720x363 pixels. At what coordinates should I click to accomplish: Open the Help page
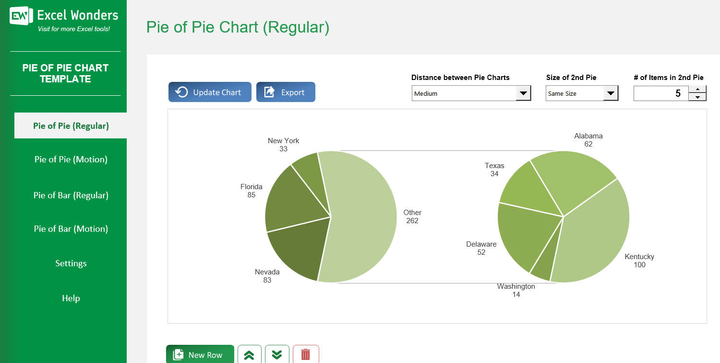[x=71, y=298]
